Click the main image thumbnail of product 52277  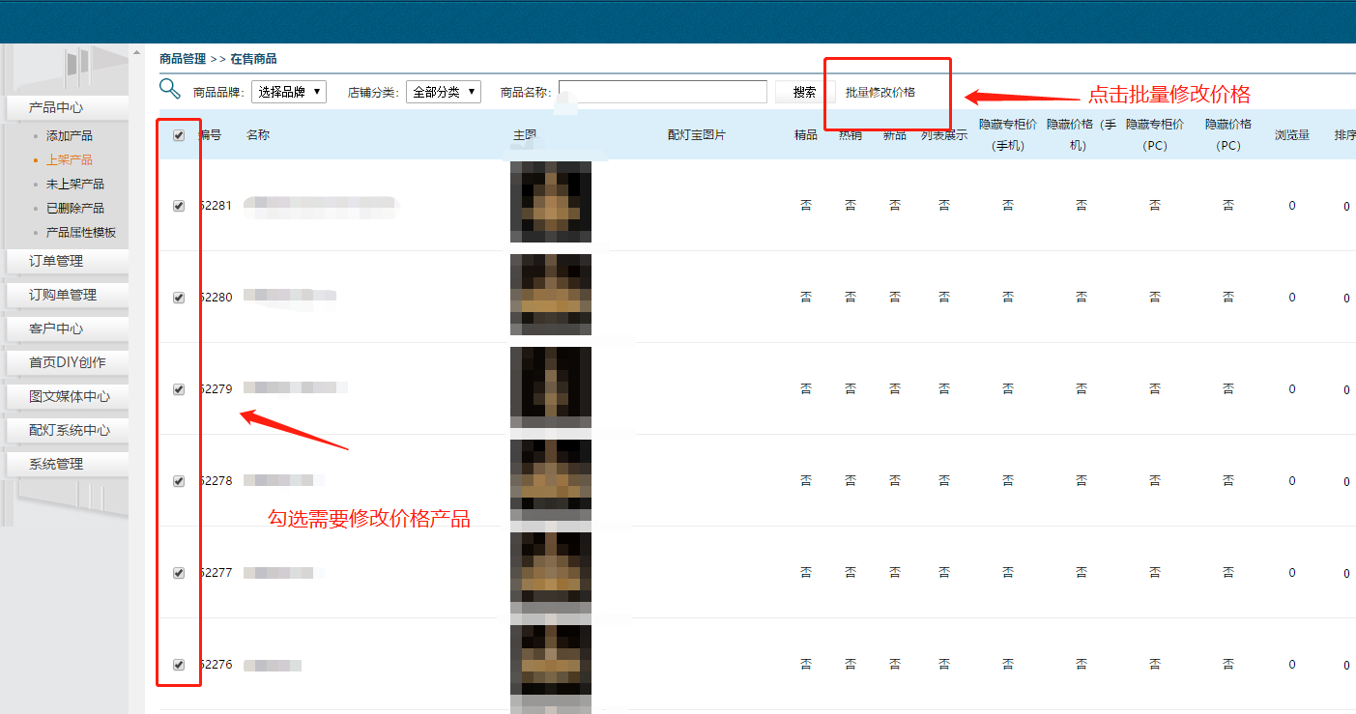551,573
